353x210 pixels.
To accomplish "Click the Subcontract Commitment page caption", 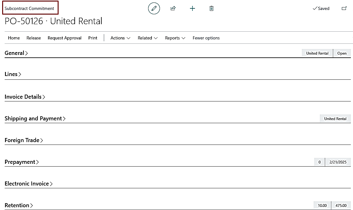I will [x=29, y=8].
